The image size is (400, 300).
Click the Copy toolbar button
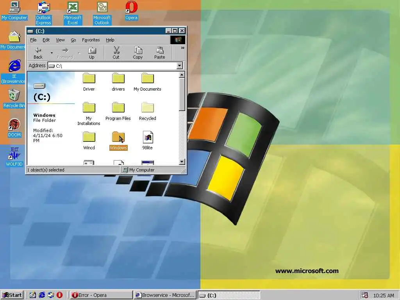138,53
